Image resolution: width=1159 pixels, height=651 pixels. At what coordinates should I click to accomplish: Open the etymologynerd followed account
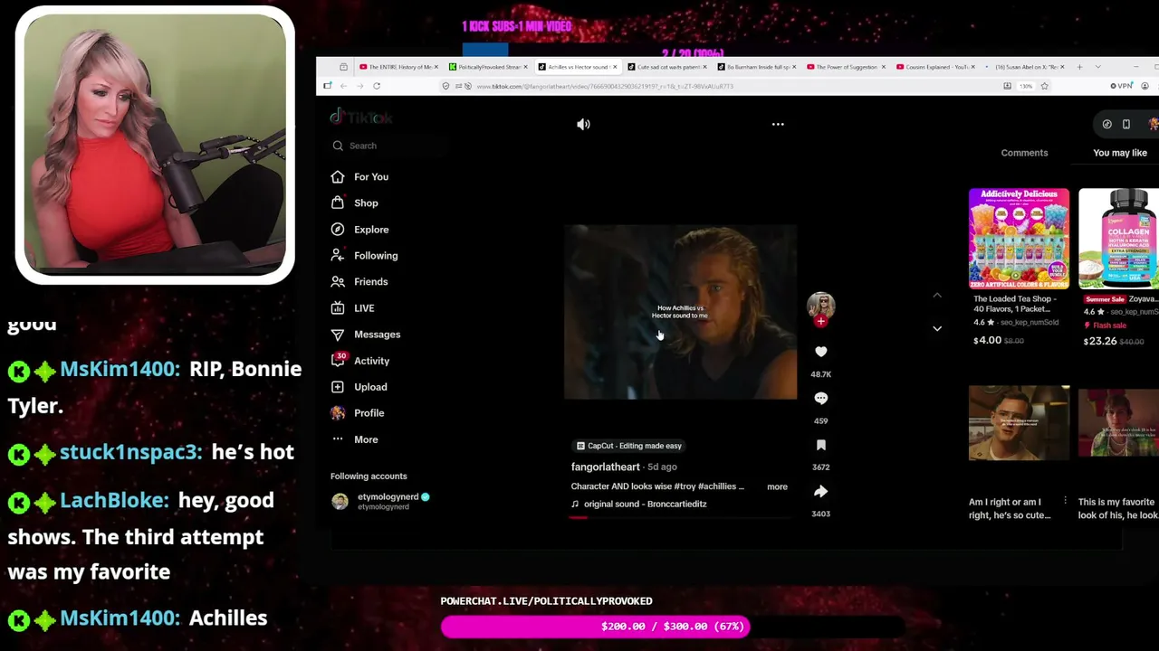tap(380, 501)
